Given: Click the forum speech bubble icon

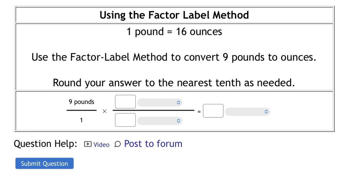Looking at the screenshot, I should click(x=117, y=144).
